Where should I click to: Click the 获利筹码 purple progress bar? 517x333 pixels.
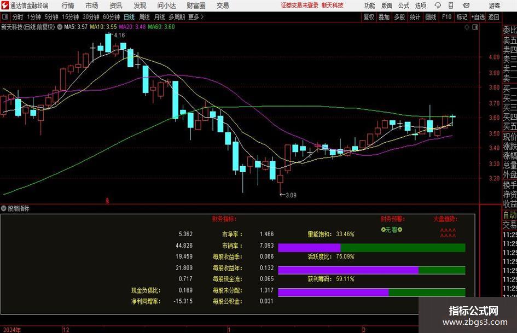(x=333, y=292)
